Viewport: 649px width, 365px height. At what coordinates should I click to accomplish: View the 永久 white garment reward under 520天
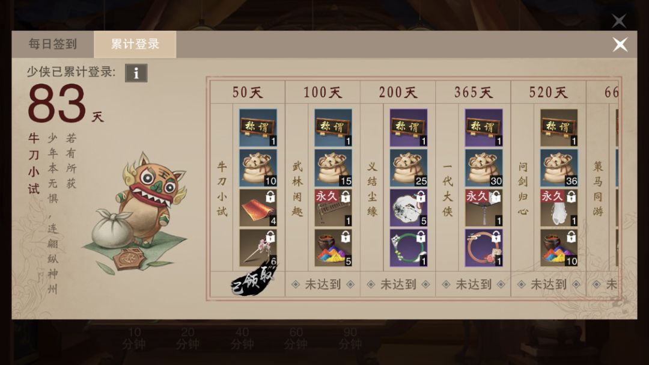pyautogui.click(x=559, y=208)
